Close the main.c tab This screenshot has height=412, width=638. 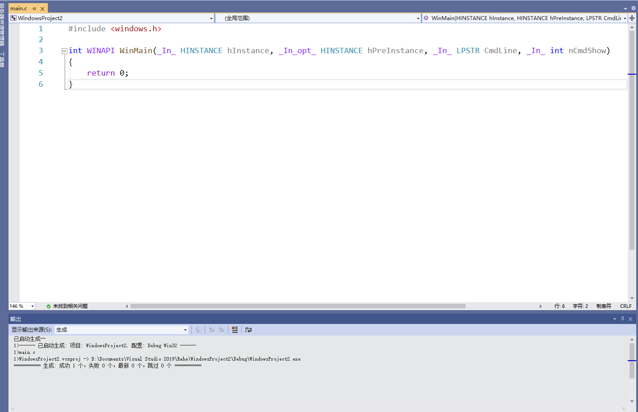[42, 8]
